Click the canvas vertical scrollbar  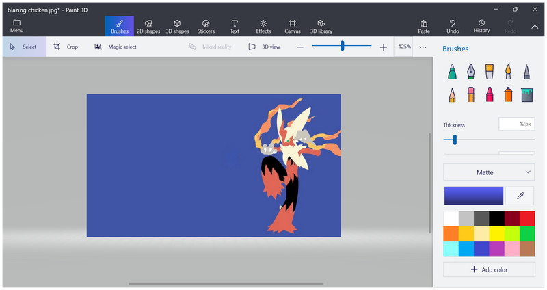tap(429, 183)
